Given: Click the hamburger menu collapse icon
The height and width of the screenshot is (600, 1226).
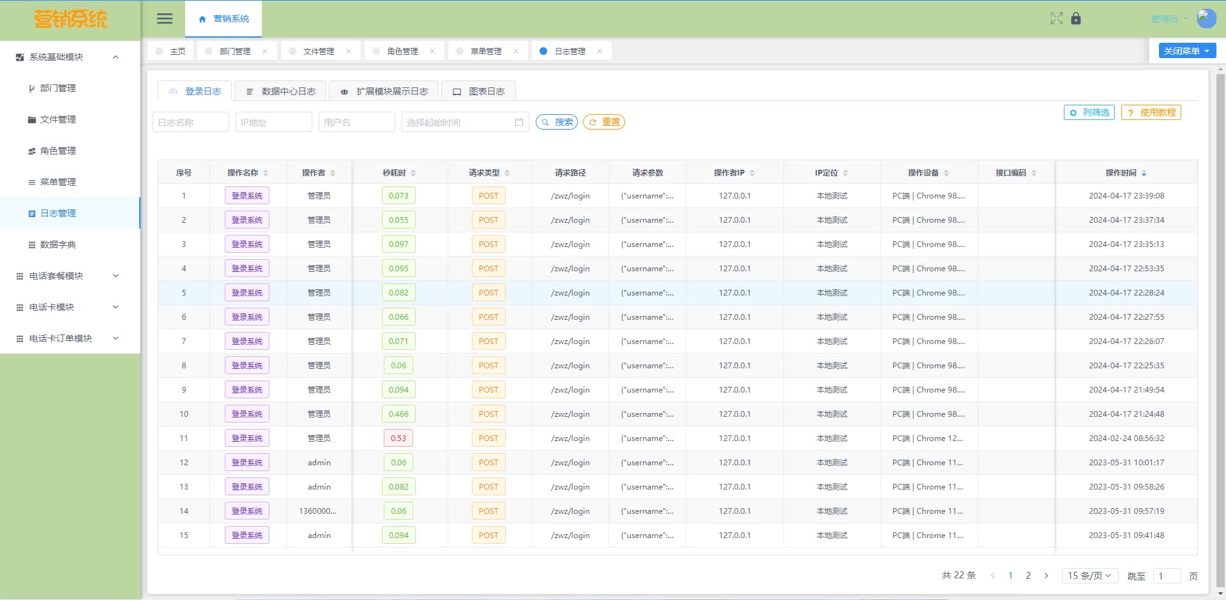Looking at the screenshot, I should (x=165, y=19).
